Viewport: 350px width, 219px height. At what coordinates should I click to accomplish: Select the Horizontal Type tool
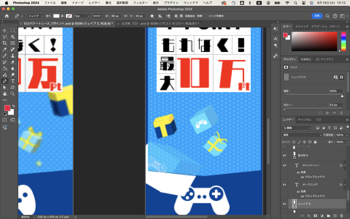click(x=13, y=81)
